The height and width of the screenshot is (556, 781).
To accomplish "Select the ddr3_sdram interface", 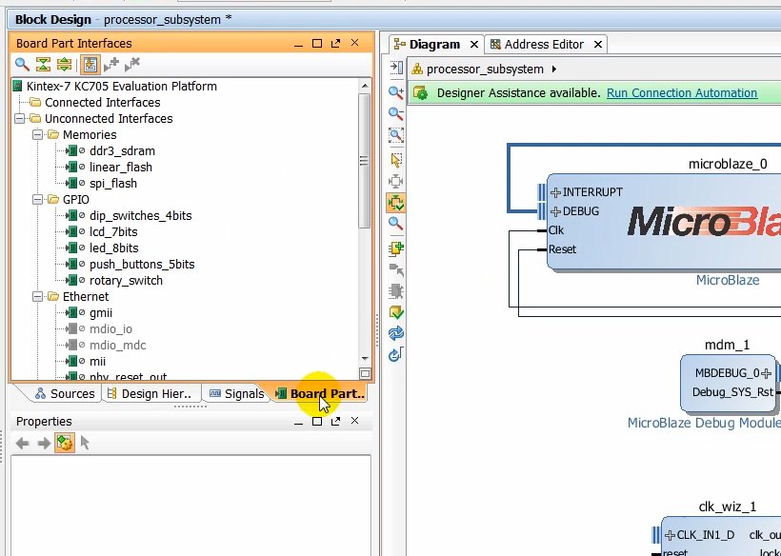I will [122, 151].
